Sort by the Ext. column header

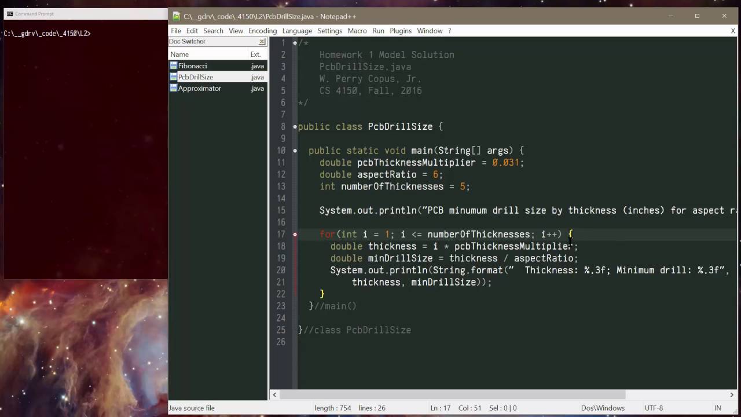tap(257, 54)
